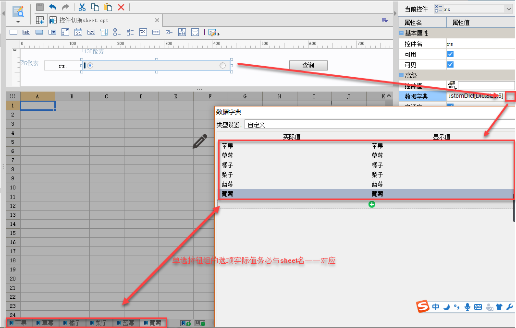Expand more widget toolbar options arrow

tap(219, 34)
